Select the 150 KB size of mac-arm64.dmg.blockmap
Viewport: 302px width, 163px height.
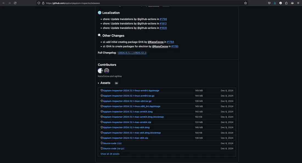click(198, 117)
